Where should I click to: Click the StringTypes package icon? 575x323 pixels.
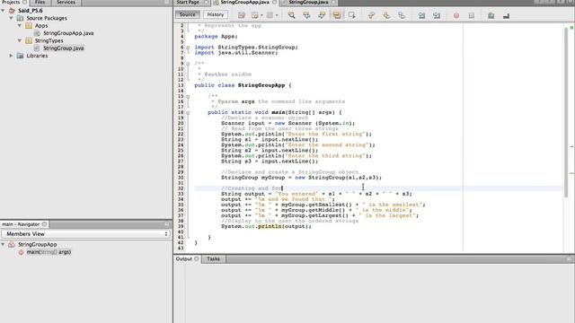29,40
